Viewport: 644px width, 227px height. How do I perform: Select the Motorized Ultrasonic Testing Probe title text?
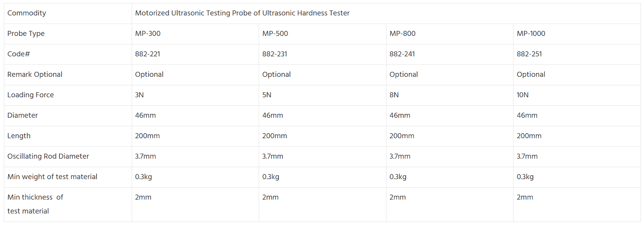click(242, 13)
